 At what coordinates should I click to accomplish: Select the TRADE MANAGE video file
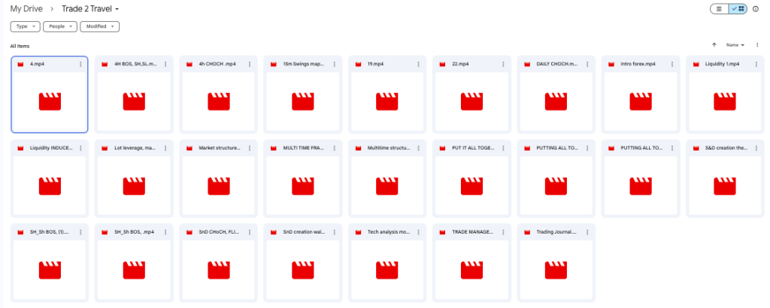[x=471, y=260]
